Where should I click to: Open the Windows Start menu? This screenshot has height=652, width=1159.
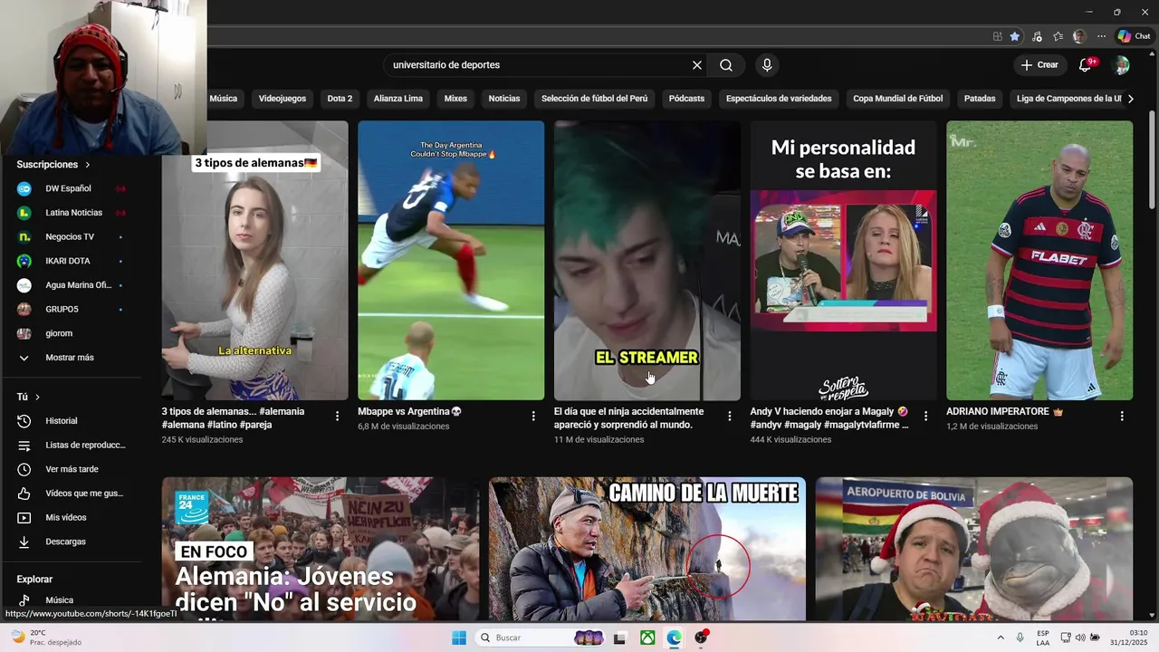click(x=459, y=638)
